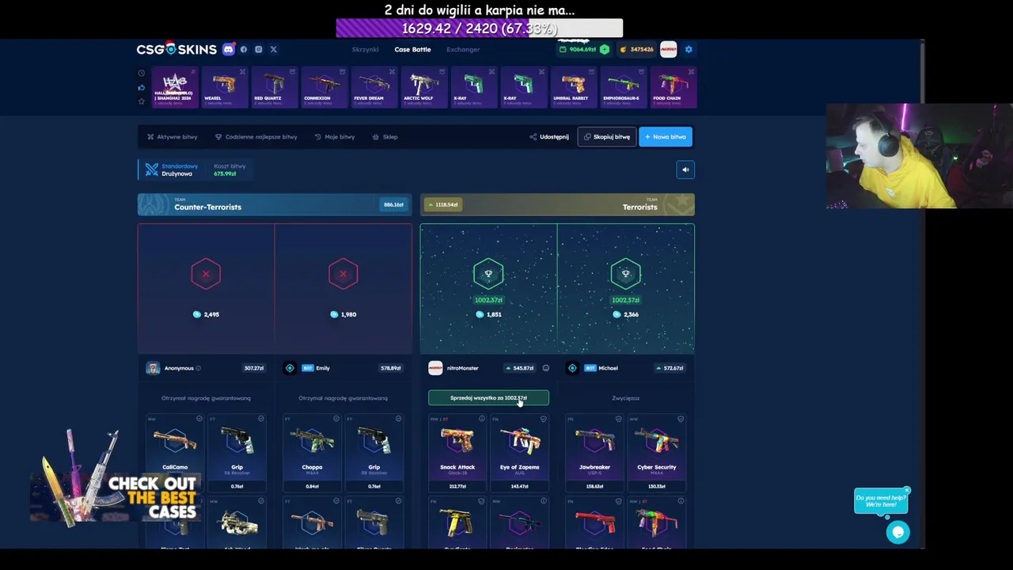Open the WEASEL live drop thumbnail
The width and height of the screenshot is (1013, 570).
(x=224, y=87)
